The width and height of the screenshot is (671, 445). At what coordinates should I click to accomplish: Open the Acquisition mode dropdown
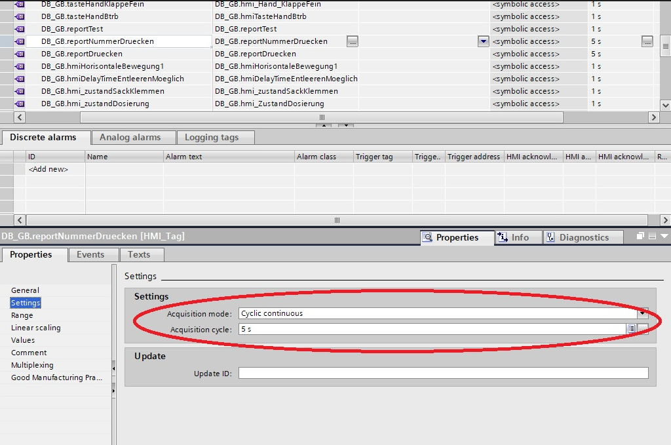point(643,313)
